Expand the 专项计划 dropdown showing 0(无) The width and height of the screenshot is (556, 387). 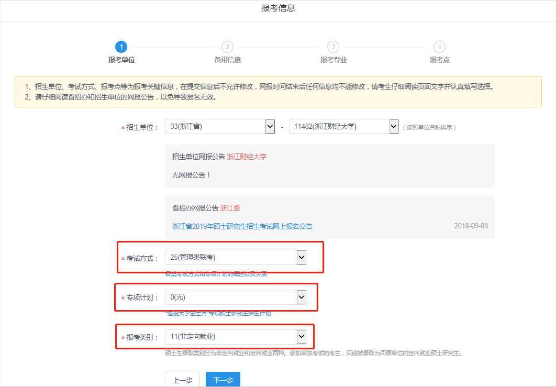235,297
